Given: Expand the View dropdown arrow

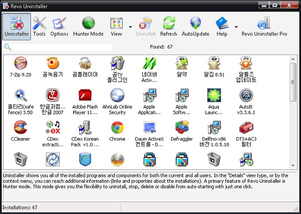Looking at the screenshot, I should 130,27.
